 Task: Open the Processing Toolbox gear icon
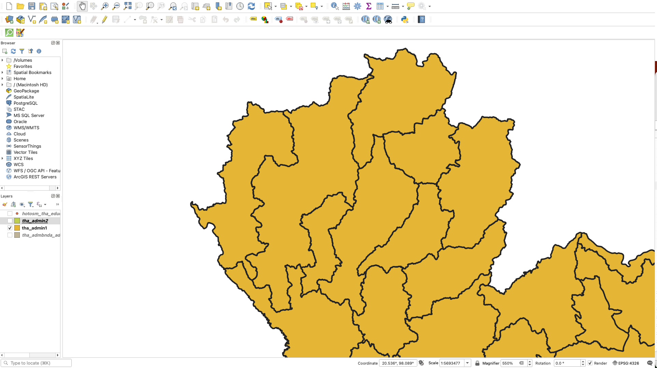coord(358,6)
